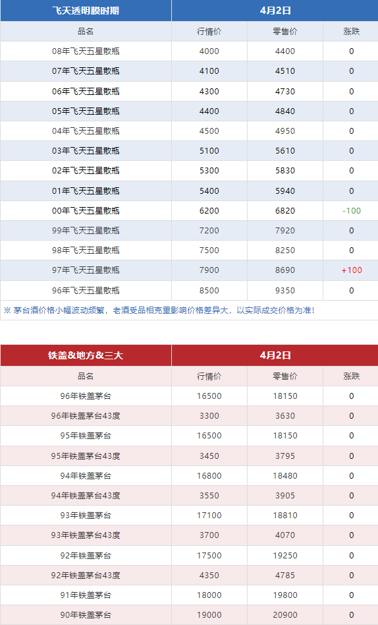The width and height of the screenshot is (378, 625).
Task: Select the 90年铁盖茅台 product name
Action: pyautogui.click(x=86, y=615)
